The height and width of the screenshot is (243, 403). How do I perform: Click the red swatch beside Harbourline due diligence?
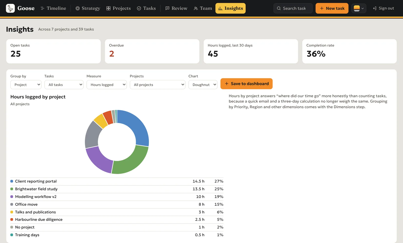(12, 220)
